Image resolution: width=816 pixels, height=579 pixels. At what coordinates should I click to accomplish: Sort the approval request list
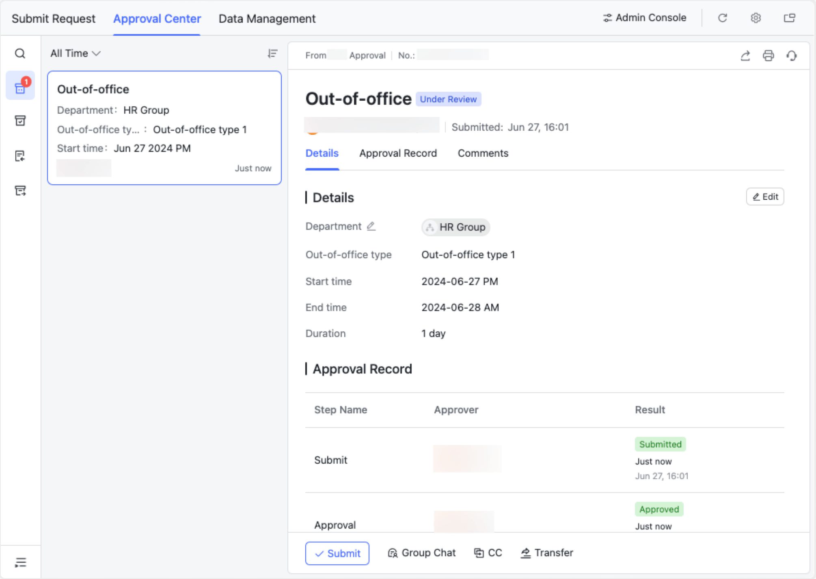273,53
